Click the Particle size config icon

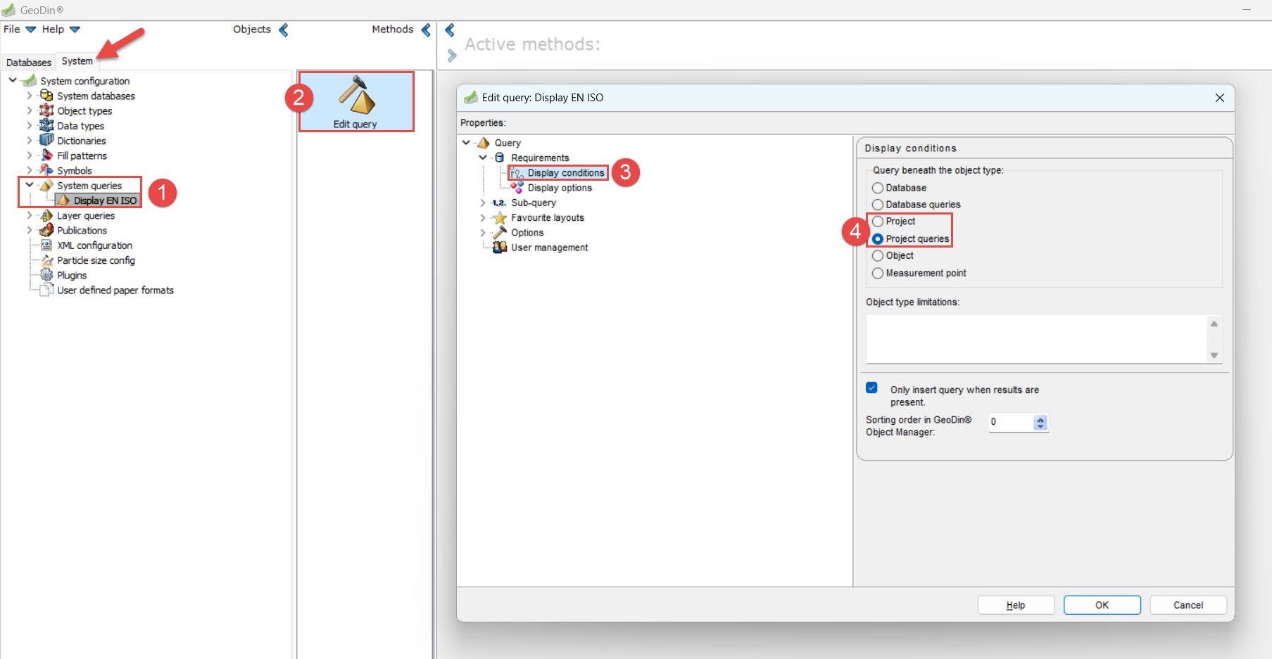47,260
